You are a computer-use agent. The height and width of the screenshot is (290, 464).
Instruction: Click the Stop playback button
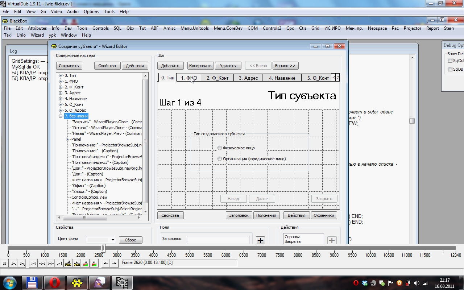coord(5,264)
